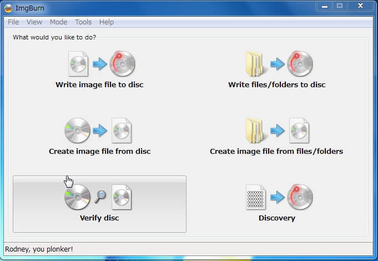The image size is (378, 261).
Task: Open the Mode menu
Action: tap(58, 22)
